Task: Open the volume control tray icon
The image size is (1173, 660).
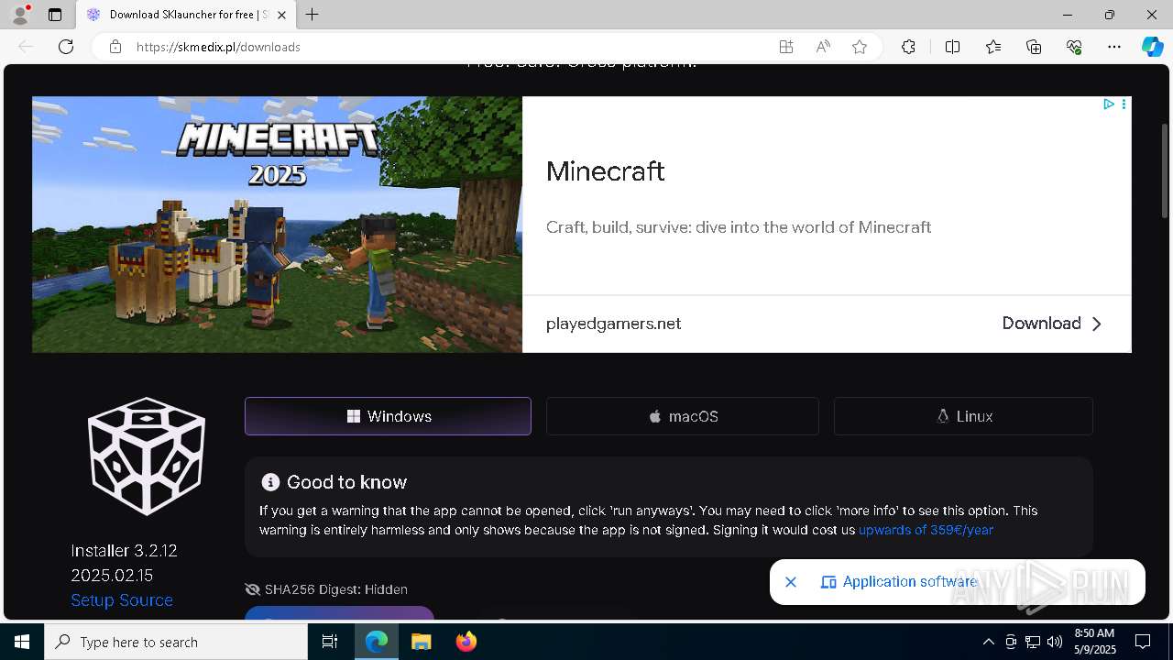Action: (1055, 642)
